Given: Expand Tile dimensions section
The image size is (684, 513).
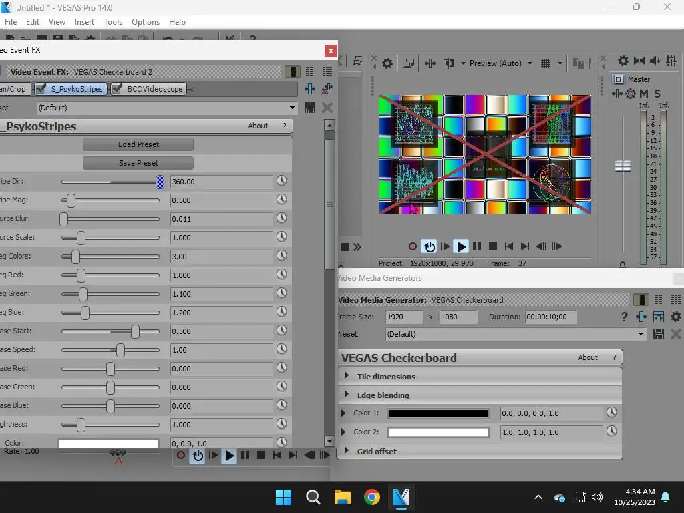Looking at the screenshot, I should pyautogui.click(x=347, y=375).
